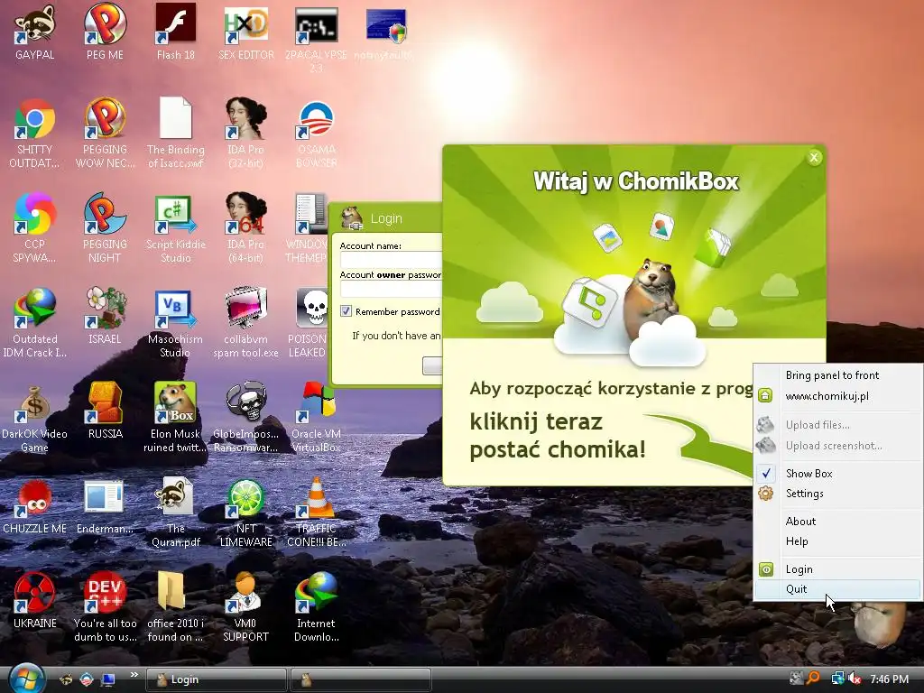The image size is (924, 693).
Task: Click the Account owner password field
Action: (x=392, y=289)
